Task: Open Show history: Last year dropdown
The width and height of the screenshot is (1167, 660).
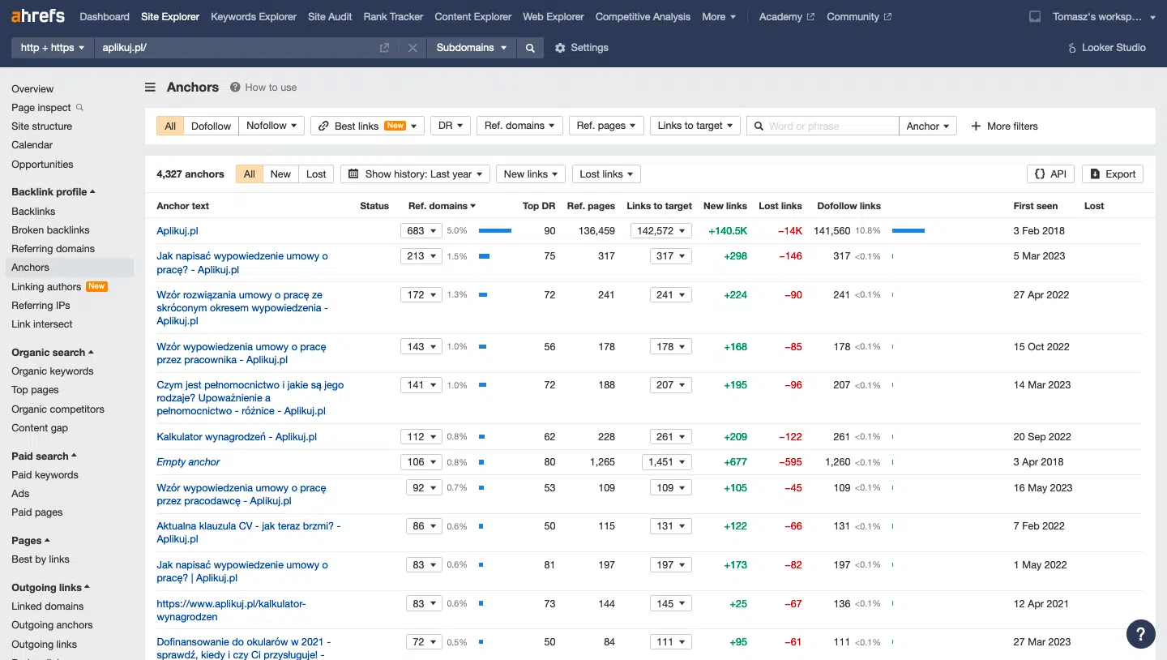Action: coord(415,174)
